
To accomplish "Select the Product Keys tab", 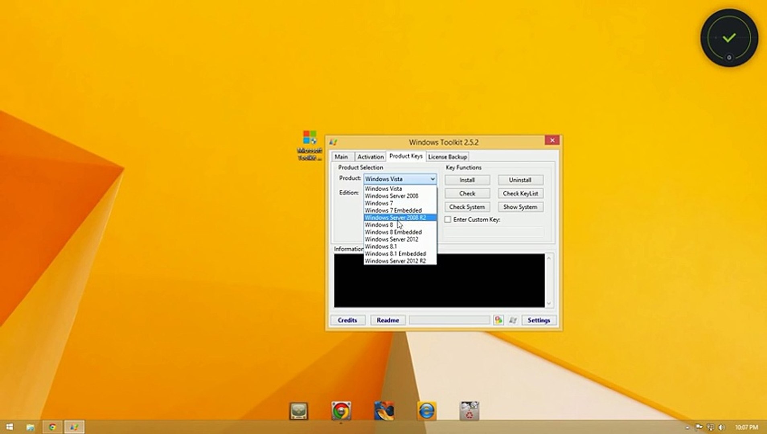I will point(406,156).
